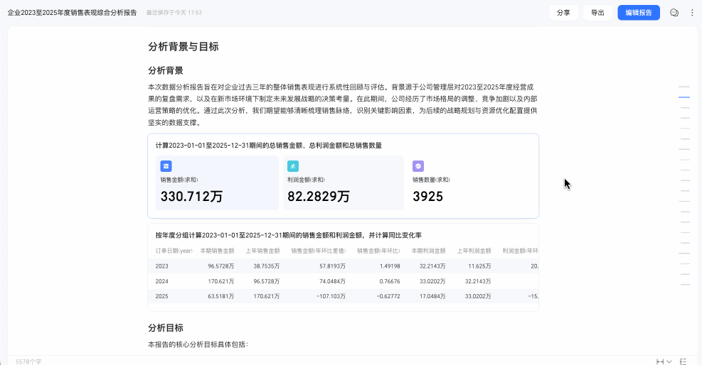This screenshot has width=702, height=365.
Task: Click the blue 编辑报告 button
Action: click(x=639, y=13)
